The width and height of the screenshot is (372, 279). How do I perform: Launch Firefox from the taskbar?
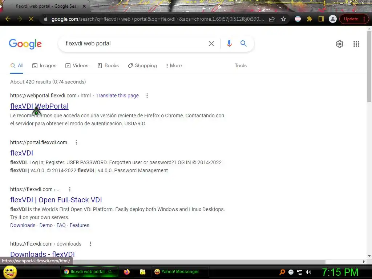click(127, 272)
